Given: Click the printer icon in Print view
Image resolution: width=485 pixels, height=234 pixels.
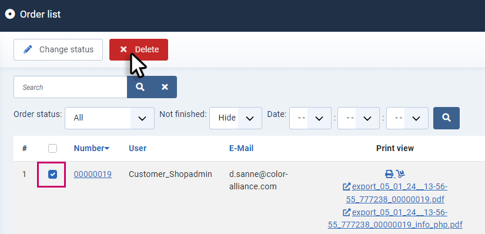Looking at the screenshot, I should pos(389,174).
